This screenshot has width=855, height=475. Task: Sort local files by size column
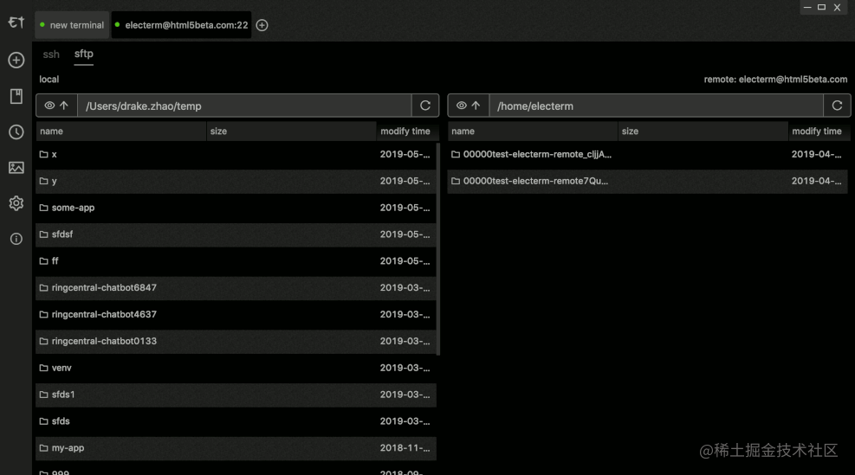pyautogui.click(x=291, y=132)
